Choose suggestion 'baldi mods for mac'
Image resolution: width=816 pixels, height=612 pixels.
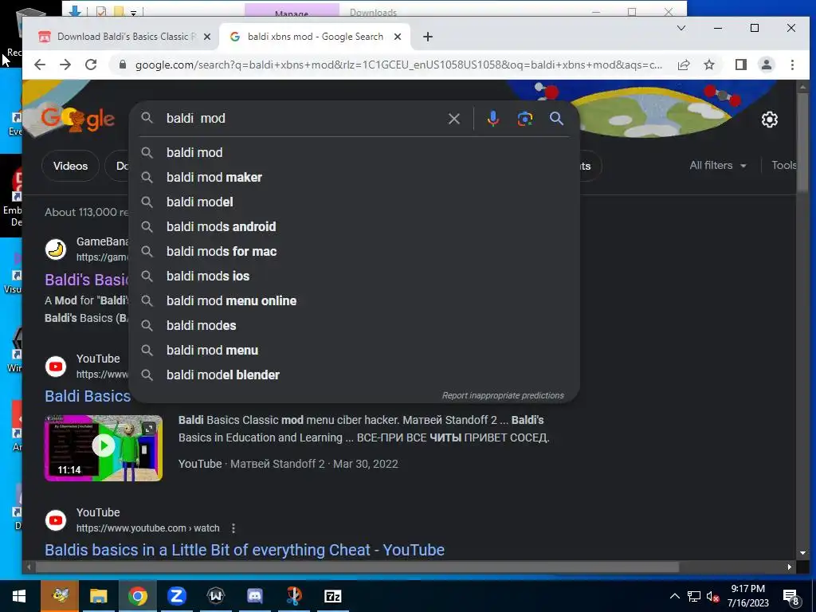click(354, 251)
